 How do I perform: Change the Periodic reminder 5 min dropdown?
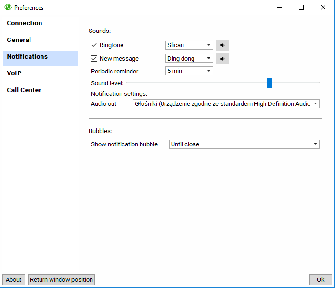point(189,71)
